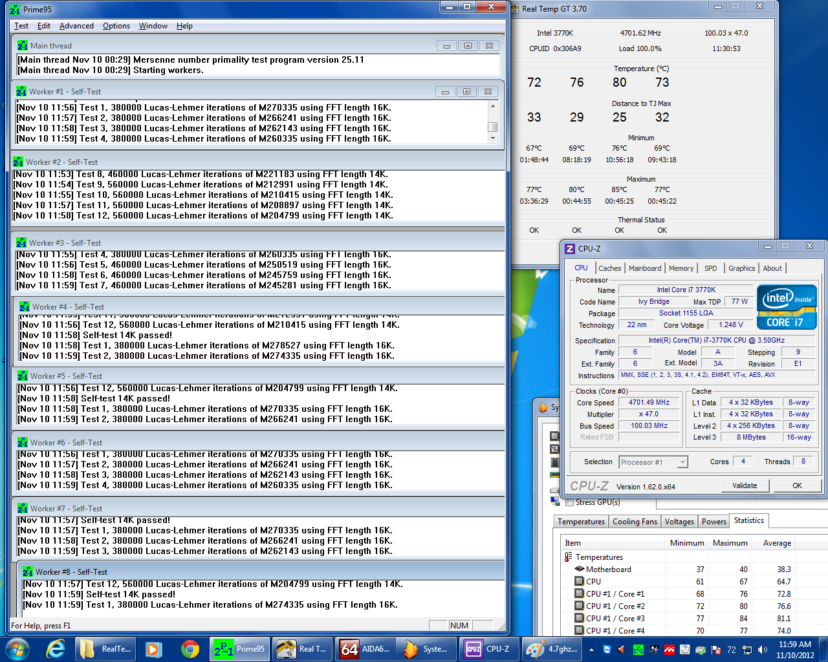Screen dimensions: 828x662
Task: Click the OK button in CPU-Z
Action: [x=797, y=486]
